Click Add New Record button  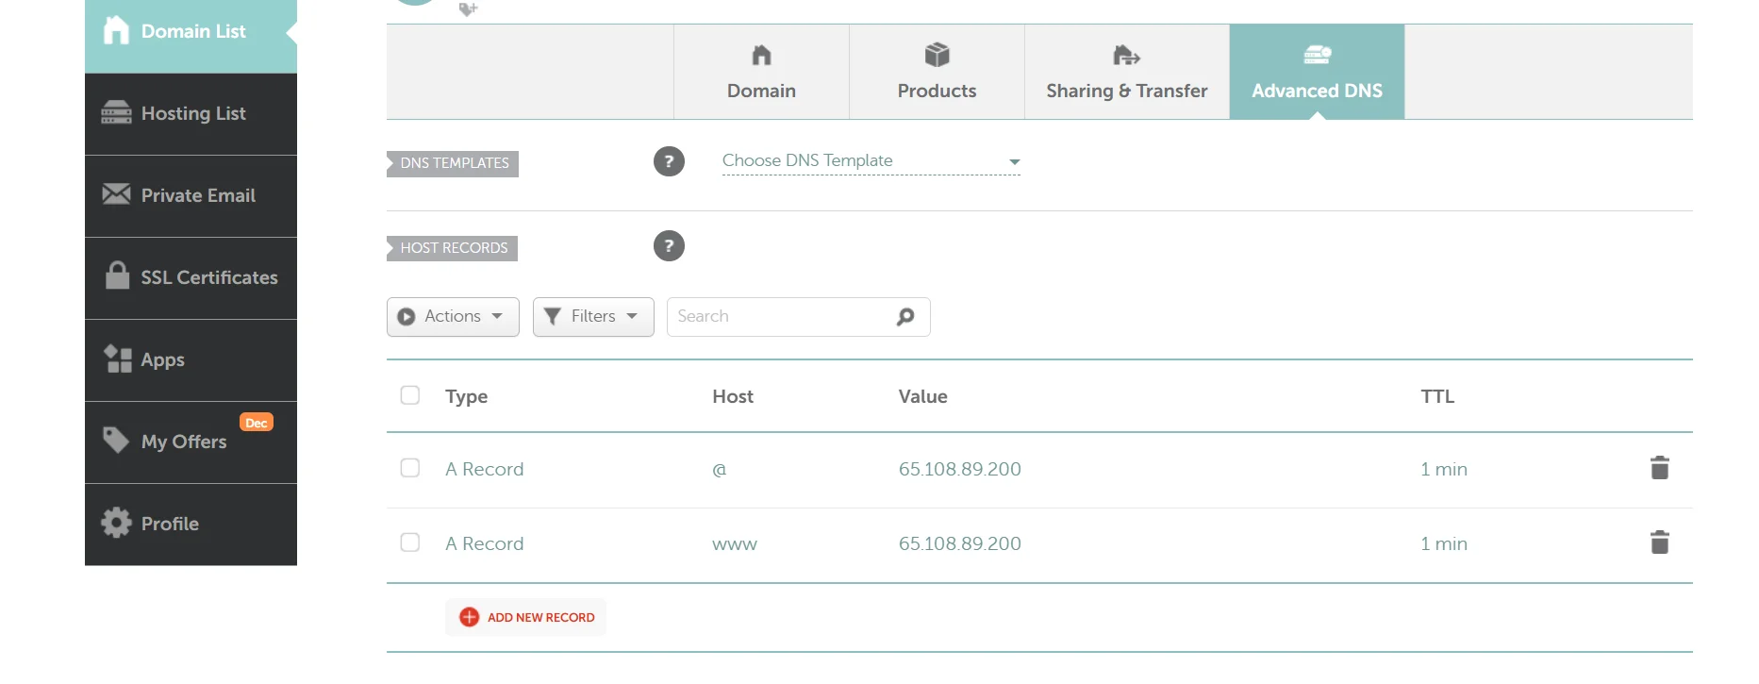tap(526, 617)
